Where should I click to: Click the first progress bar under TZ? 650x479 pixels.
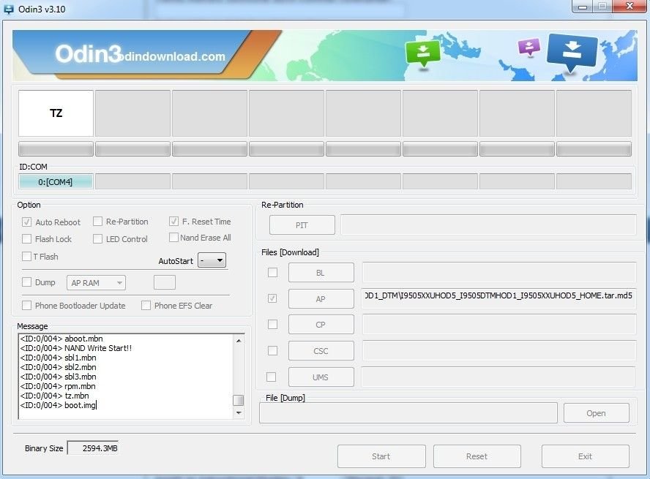[x=56, y=149]
